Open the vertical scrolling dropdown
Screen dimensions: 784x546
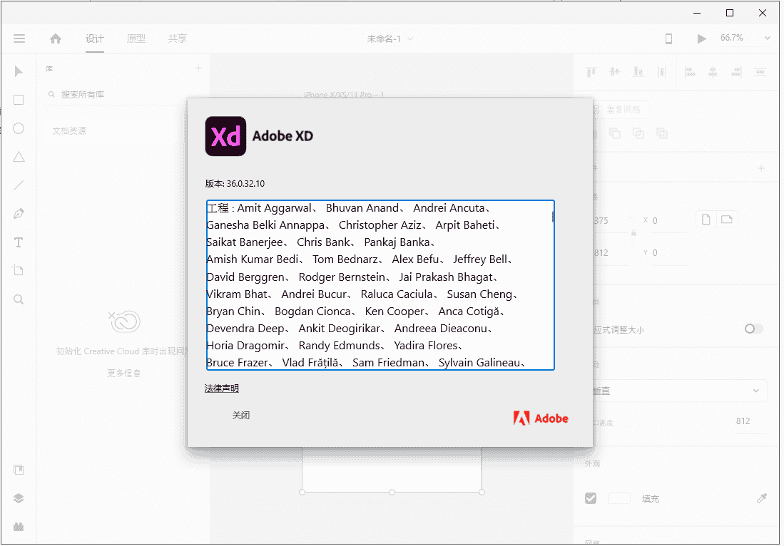click(x=676, y=391)
